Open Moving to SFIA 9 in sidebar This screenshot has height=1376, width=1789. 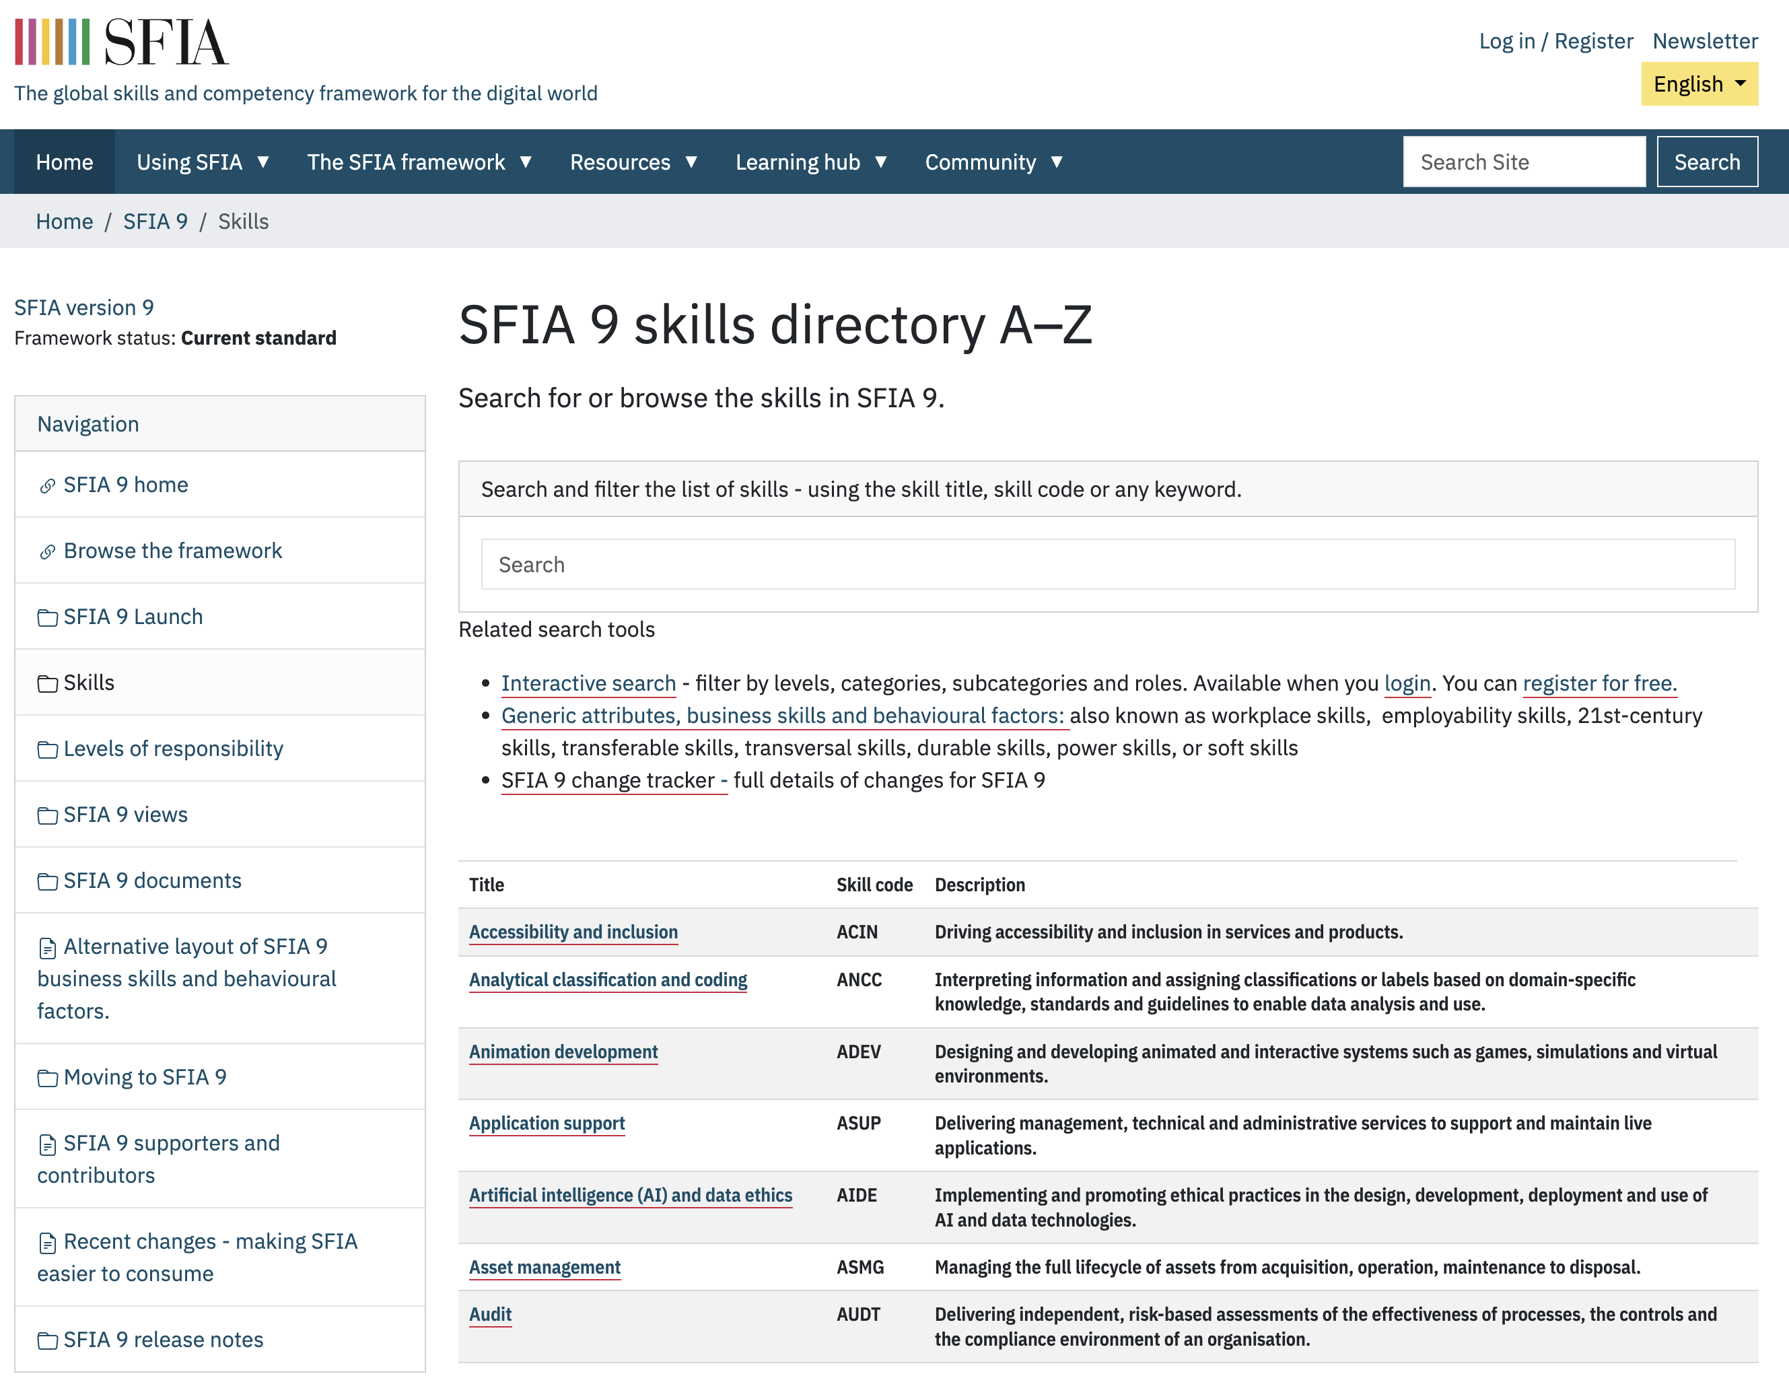pyautogui.click(x=145, y=1077)
